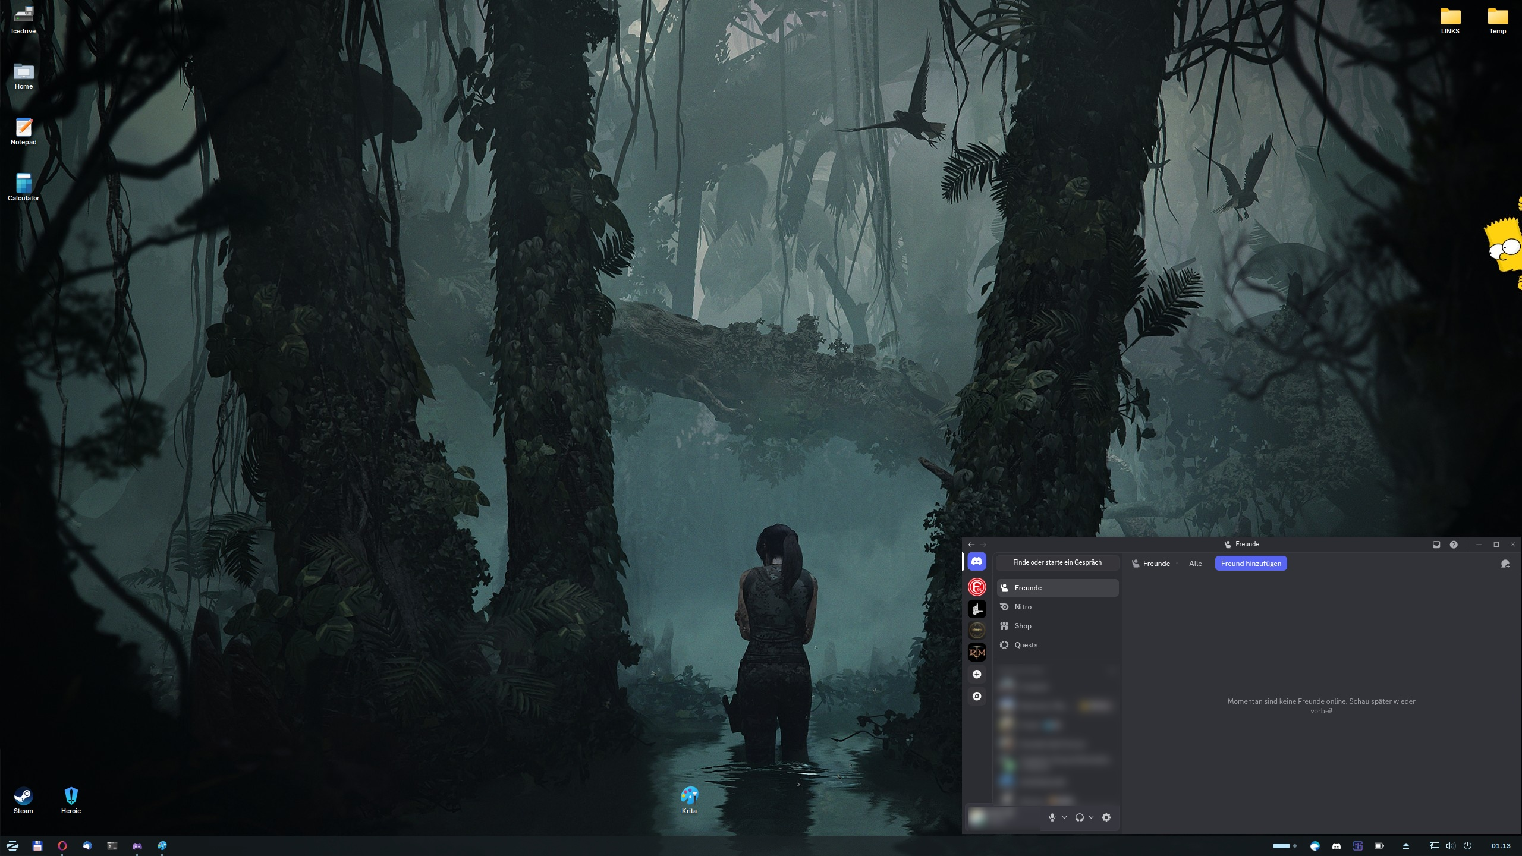Go back with Discord's left arrow
The image size is (1522, 856).
971,545
